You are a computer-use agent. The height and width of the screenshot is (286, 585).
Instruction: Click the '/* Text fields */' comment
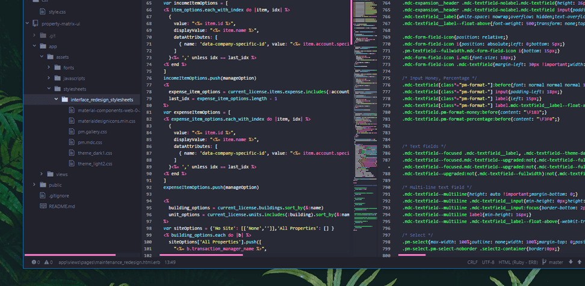424,147
